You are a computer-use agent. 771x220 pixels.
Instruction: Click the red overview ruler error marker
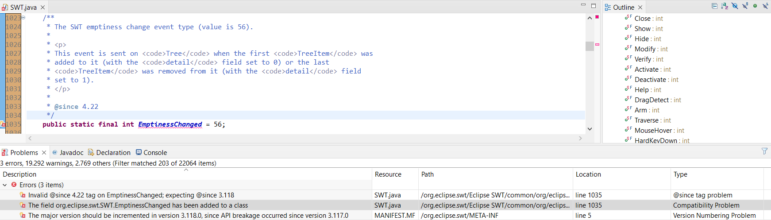597,17
